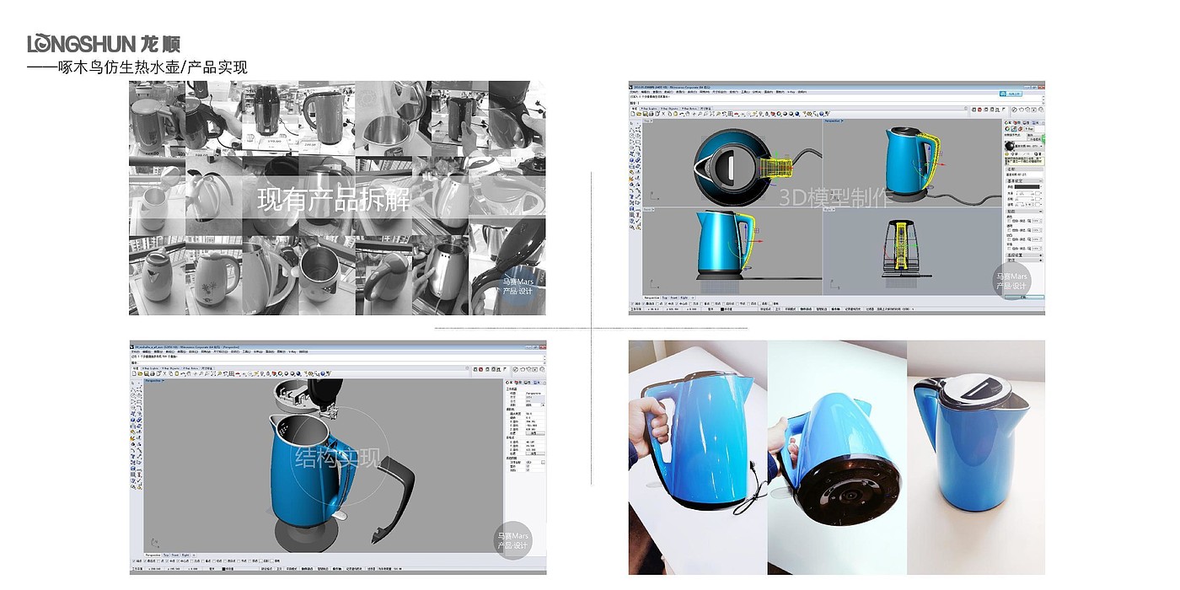Add viewport tab with plus in 3D模型制作 window
Screen dimensions: 1180x590
click(693, 298)
